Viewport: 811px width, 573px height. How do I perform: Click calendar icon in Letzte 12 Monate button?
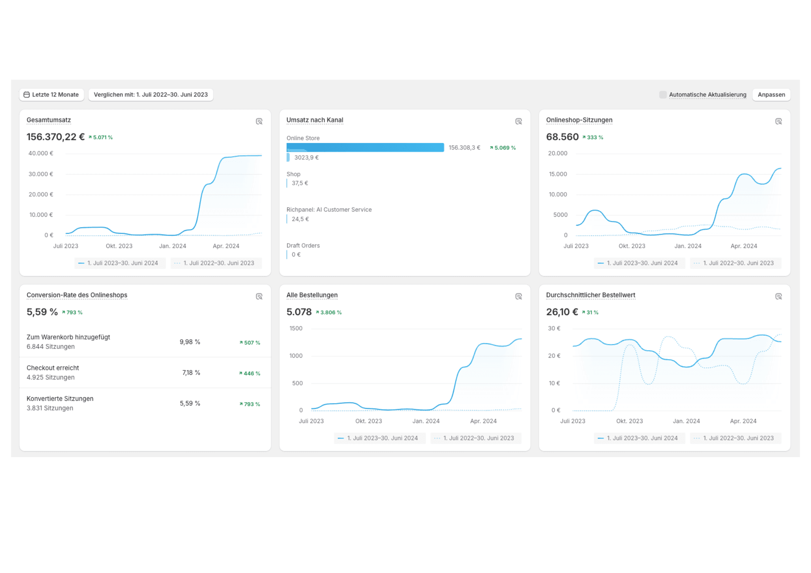click(27, 95)
